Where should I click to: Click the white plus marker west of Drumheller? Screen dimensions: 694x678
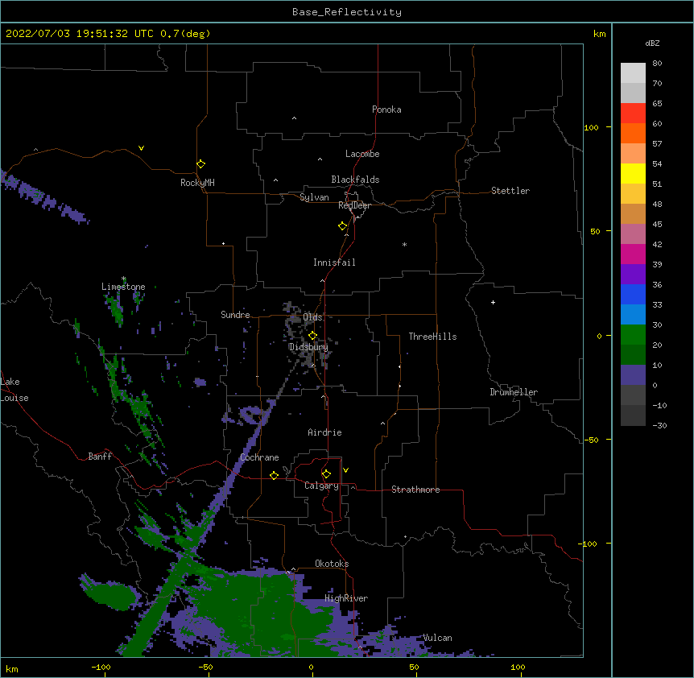pos(493,302)
